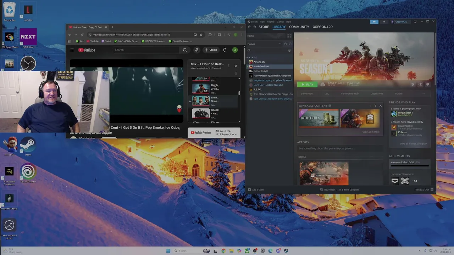
Task: Click View all in store link
Action: click(x=371, y=132)
